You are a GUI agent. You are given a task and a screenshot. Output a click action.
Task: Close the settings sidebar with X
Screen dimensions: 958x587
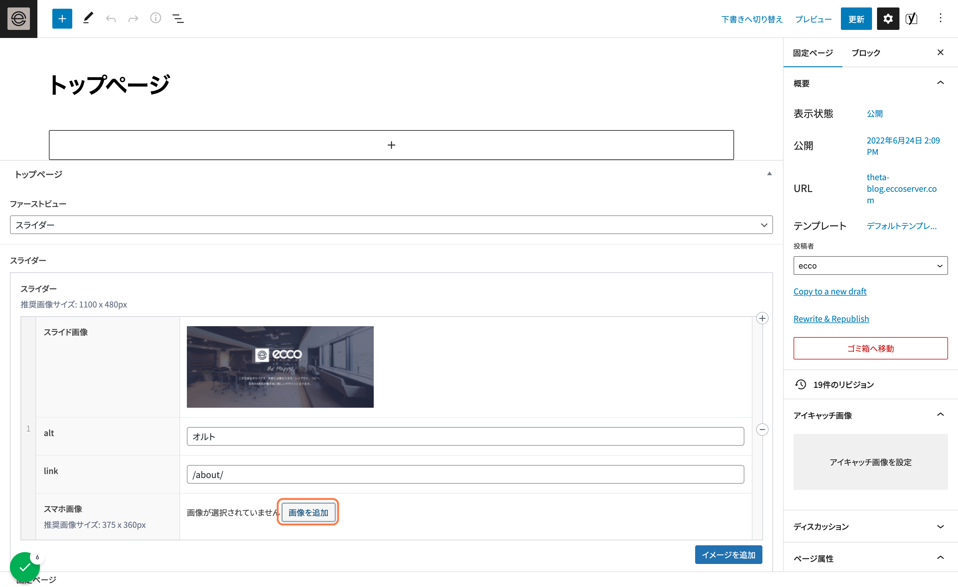(940, 53)
